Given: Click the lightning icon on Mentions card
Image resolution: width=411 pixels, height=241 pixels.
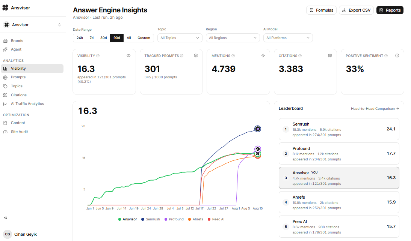Looking at the screenshot, I should pos(263,56).
